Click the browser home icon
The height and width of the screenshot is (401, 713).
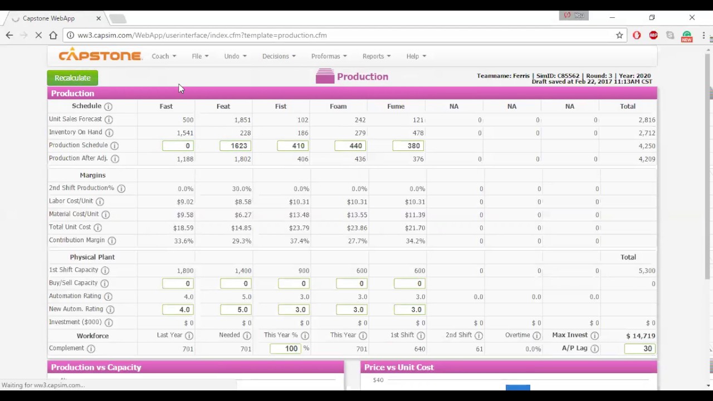(53, 35)
